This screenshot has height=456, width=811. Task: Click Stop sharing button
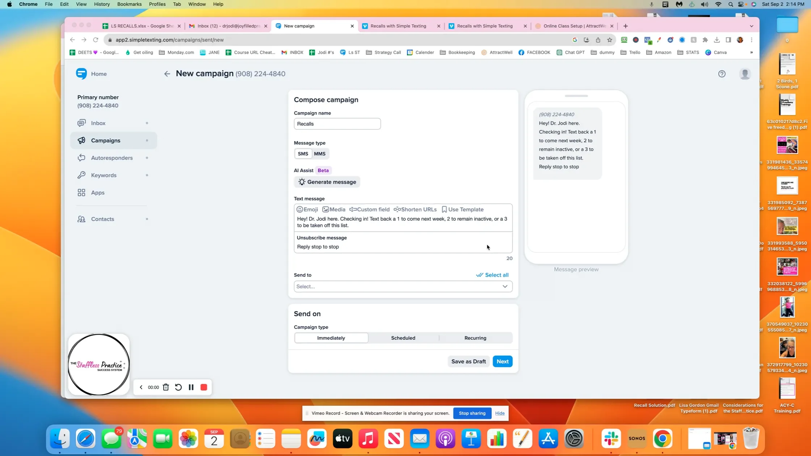[x=472, y=413]
